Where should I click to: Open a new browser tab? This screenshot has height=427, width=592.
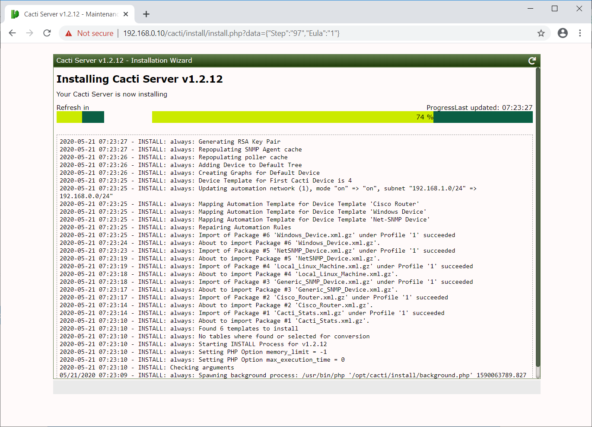pos(146,14)
